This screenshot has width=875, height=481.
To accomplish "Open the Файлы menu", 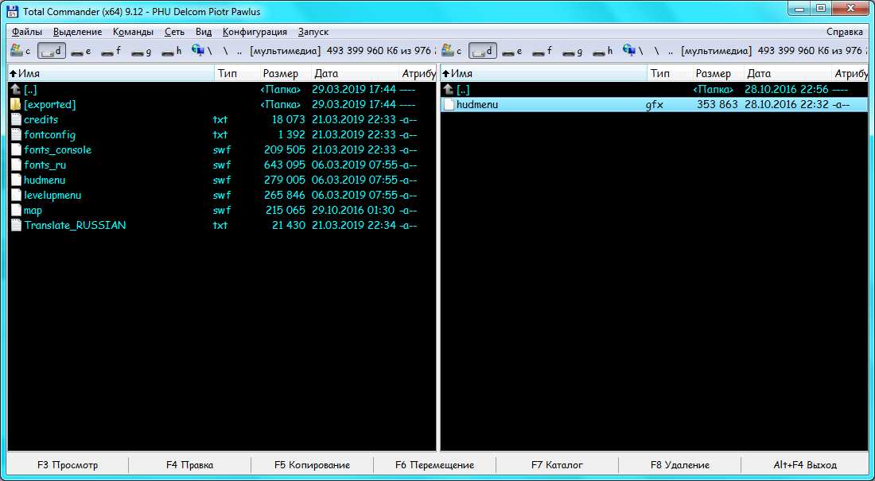I will (27, 32).
